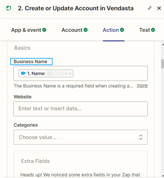Click the pencil rename step icon
The width and height of the screenshot is (164, 178).
[x=150, y=8]
